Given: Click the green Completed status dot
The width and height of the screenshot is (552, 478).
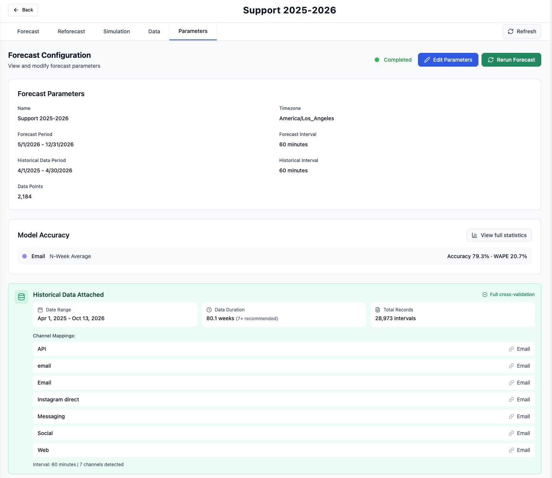Looking at the screenshot, I should (x=377, y=60).
